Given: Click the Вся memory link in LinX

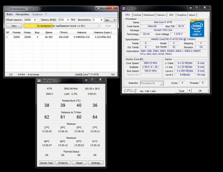Looking at the screenshot, I should (73, 20).
